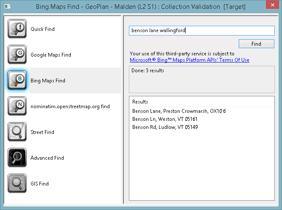
Task: Close the Bing Maps Find window
Action: point(273,5)
